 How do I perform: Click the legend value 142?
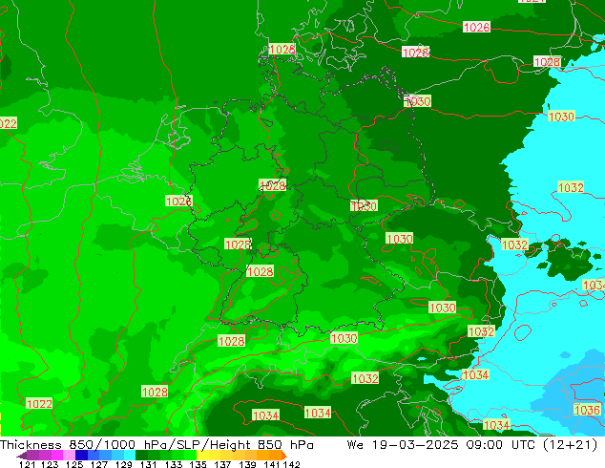292,464
